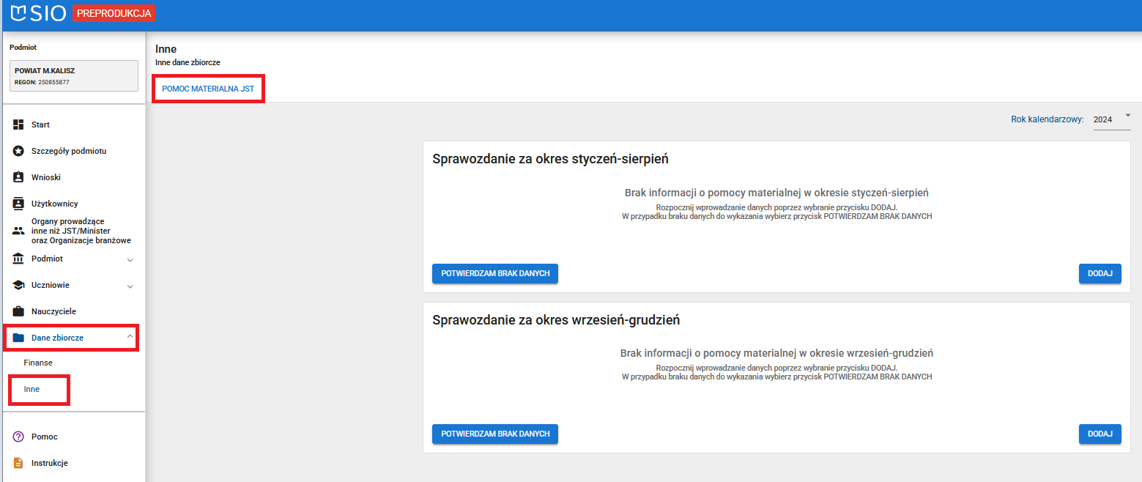Select Inne under Dane zbiorcze

click(x=31, y=389)
